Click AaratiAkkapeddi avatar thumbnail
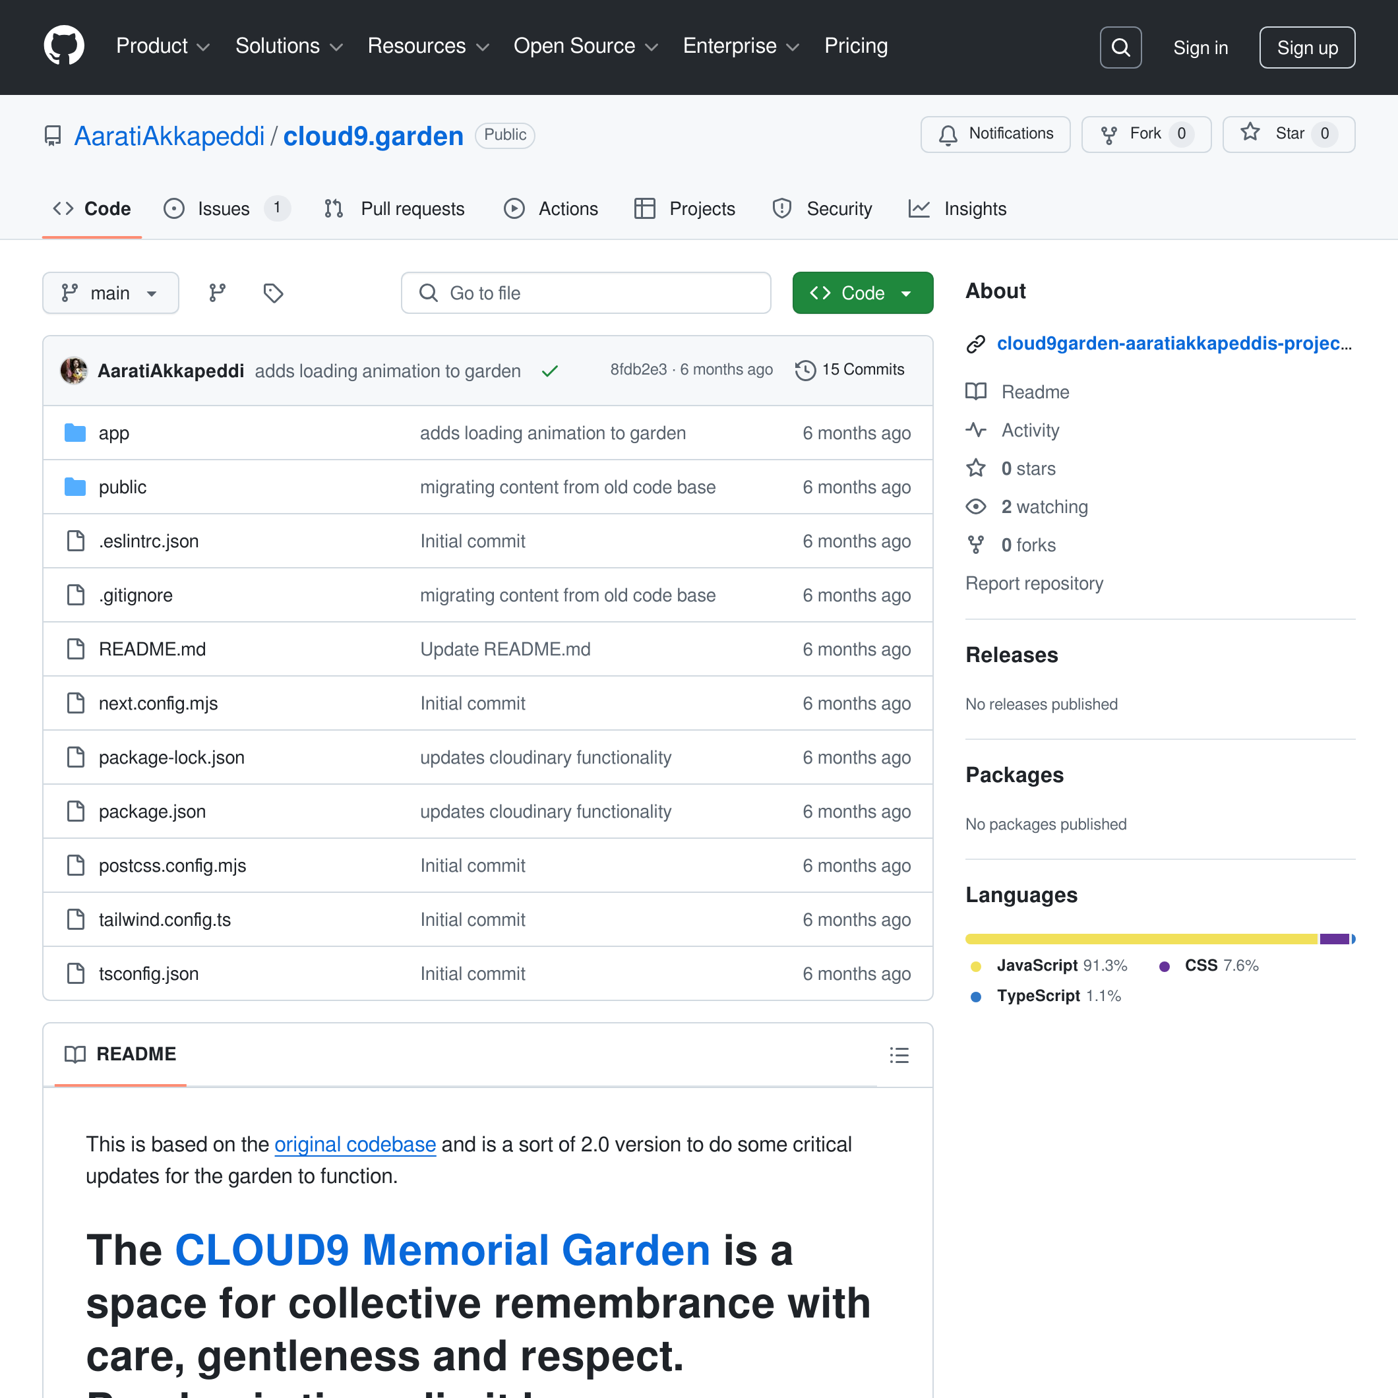The image size is (1398, 1398). tap(74, 371)
